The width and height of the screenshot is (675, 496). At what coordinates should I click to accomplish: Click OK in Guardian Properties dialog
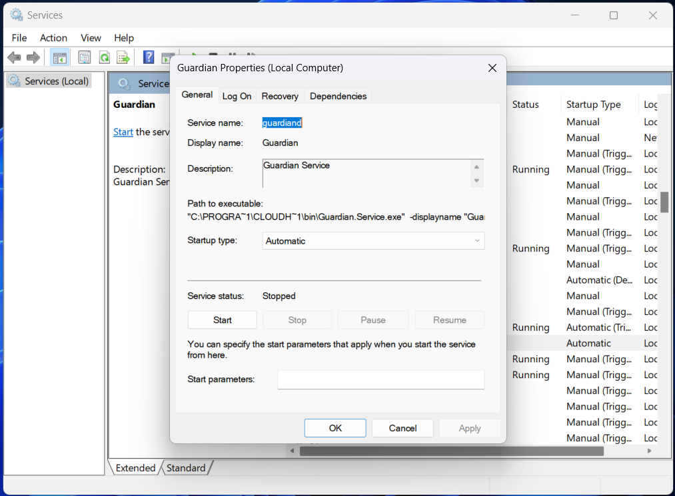coord(335,428)
